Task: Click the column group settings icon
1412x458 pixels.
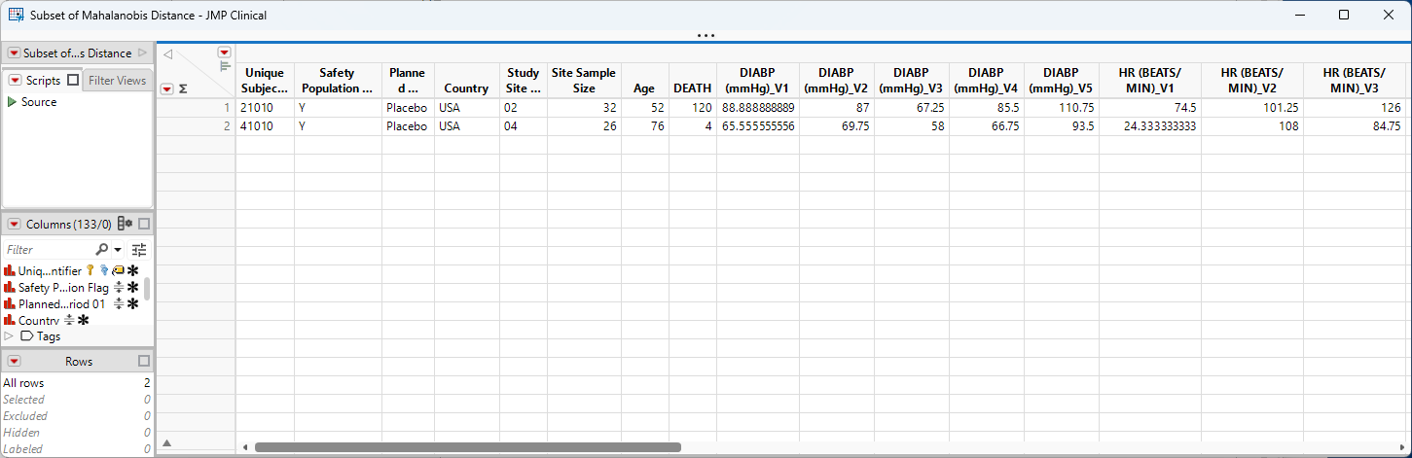Action: [x=125, y=224]
